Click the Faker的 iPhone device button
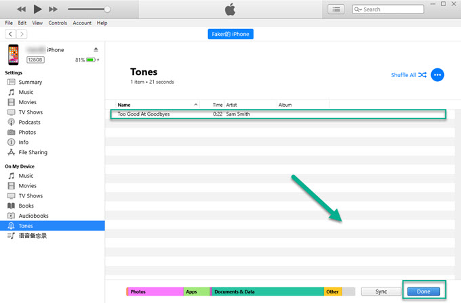Screen dimensions: 461x303 click(230, 34)
